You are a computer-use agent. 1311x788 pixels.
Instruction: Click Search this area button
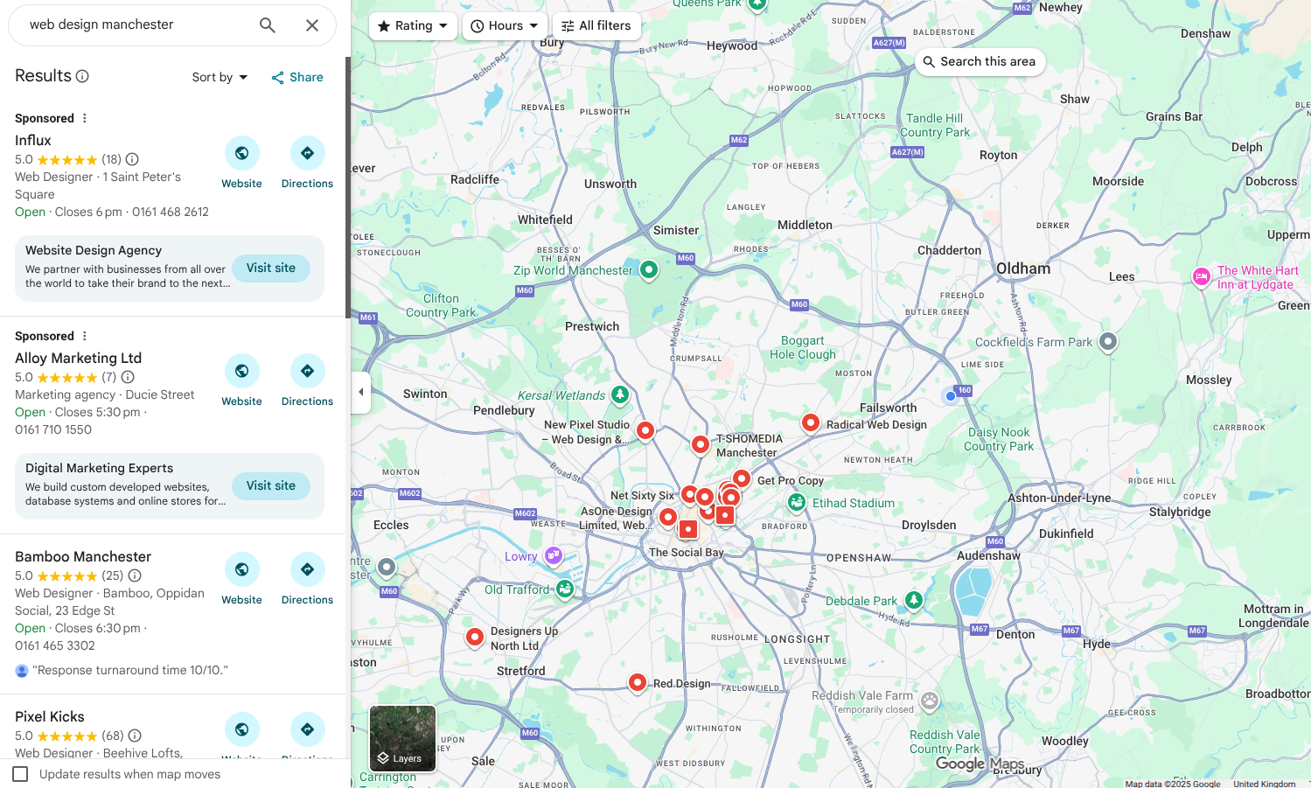(980, 62)
